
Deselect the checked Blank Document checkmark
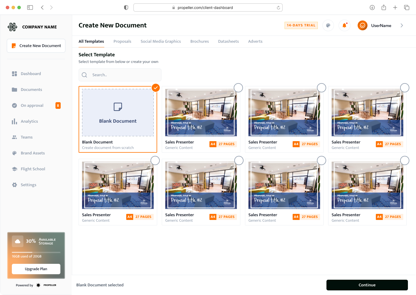(x=156, y=88)
